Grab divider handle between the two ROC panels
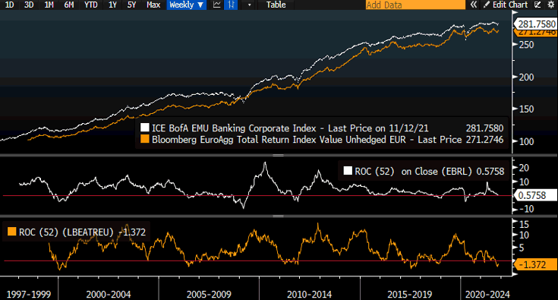The width and height of the screenshot is (558, 300). 278,216
